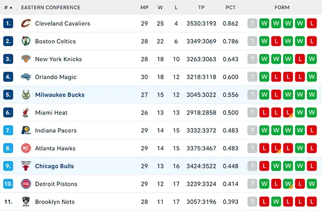
Task: Click the Cleveland Cavaliers team logo
Action: point(26,24)
